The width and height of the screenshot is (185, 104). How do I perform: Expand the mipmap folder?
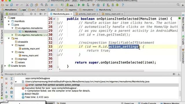(x=12, y=59)
